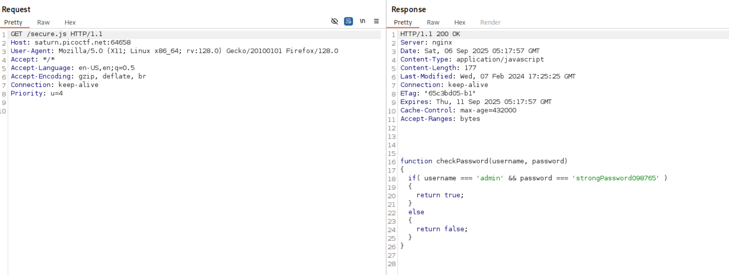Click the return false; statement
Image resolution: width=729 pixels, height=275 pixels.
442,229
